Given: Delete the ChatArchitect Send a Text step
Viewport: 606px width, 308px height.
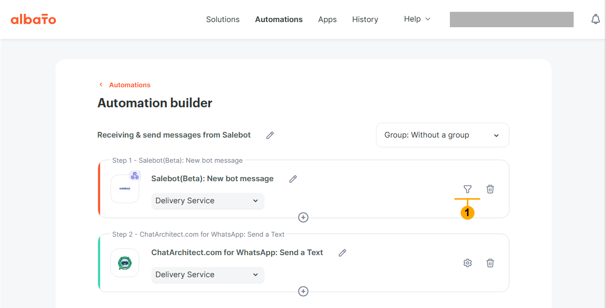Looking at the screenshot, I should click(490, 263).
